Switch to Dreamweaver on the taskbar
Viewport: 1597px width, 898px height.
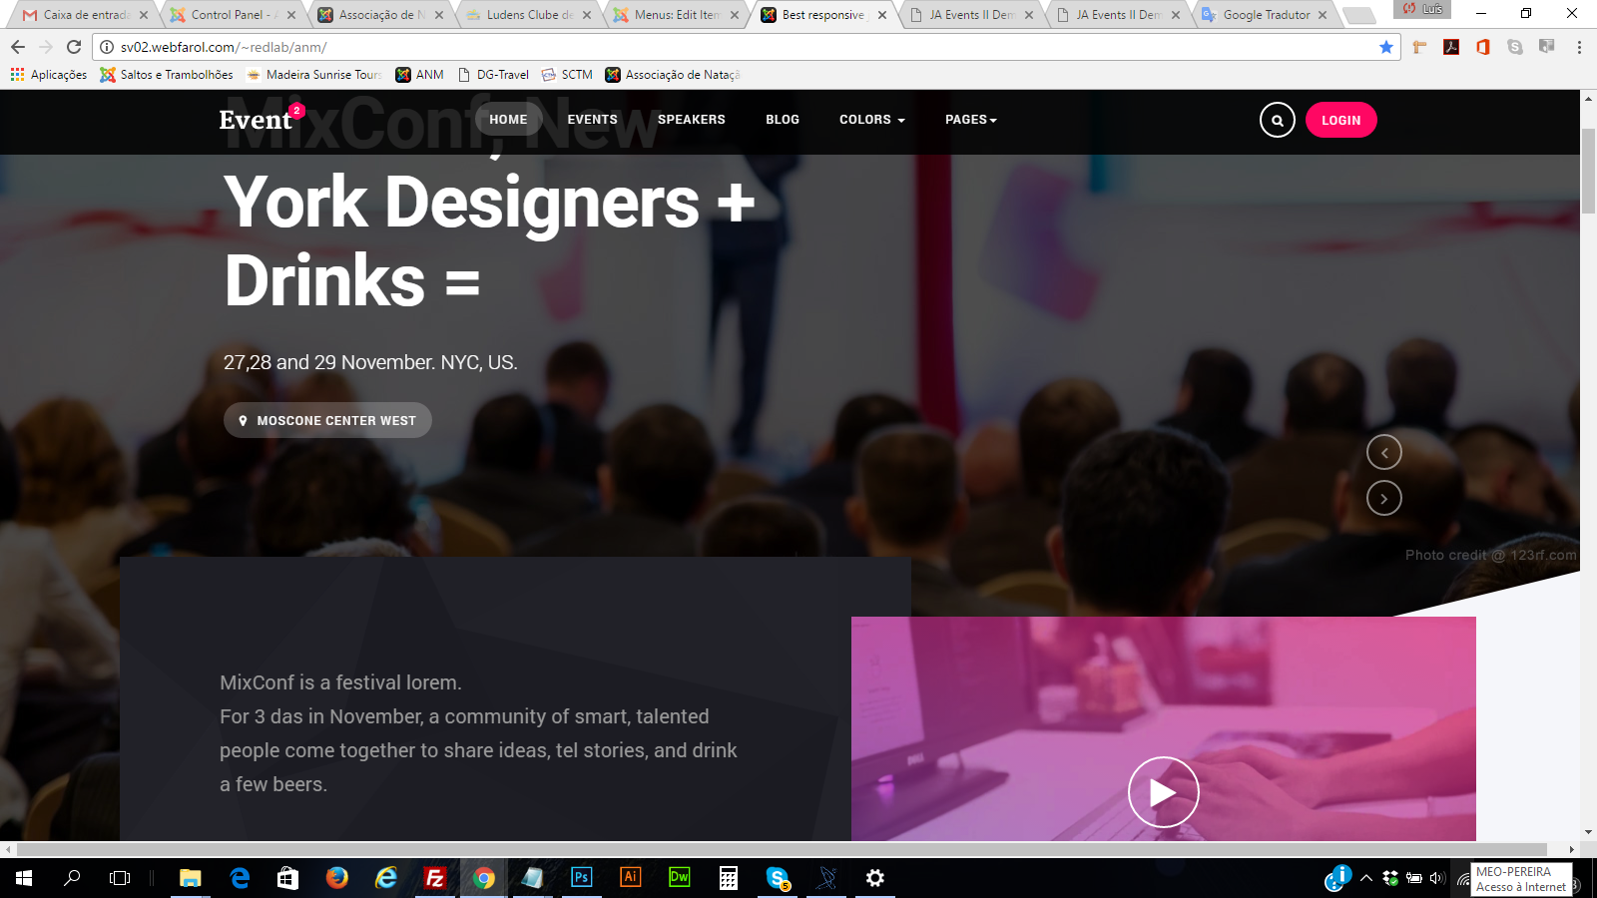pyautogui.click(x=679, y=878)
